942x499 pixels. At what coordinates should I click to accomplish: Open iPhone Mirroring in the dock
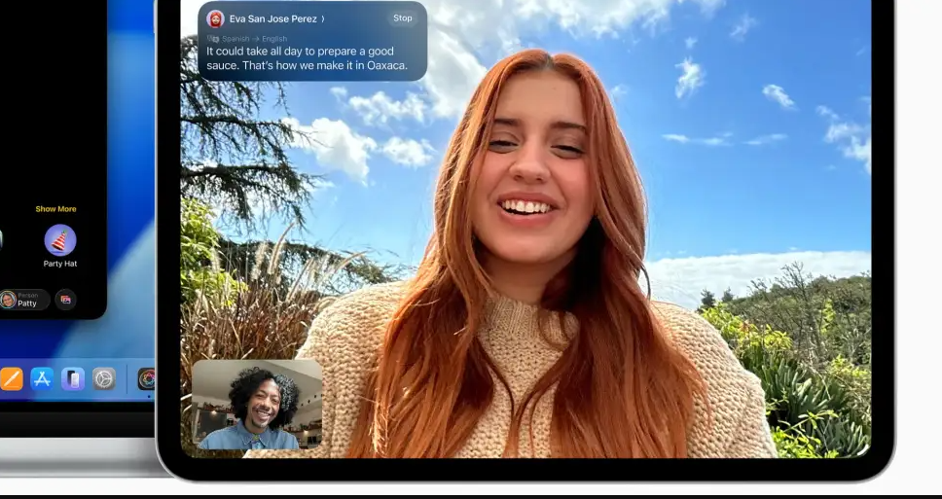pos(73,379)
